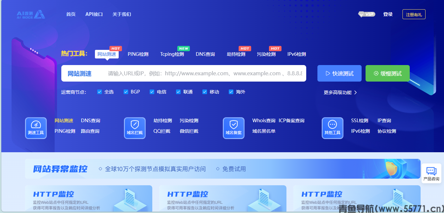Click the 快速测试 button
The image size is (444, 213).
(x=340, y=73)
